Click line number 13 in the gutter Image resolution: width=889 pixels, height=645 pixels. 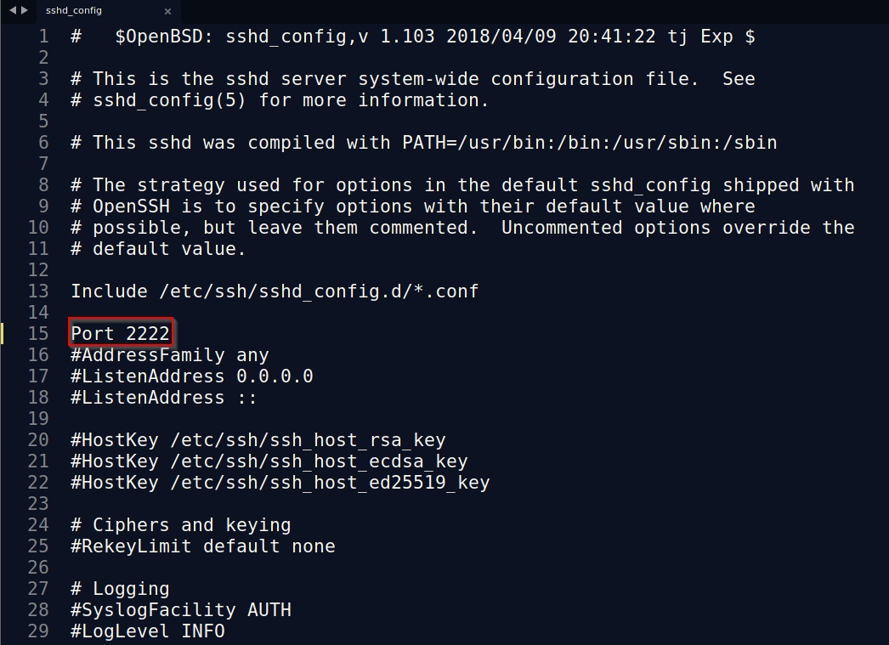click(x=37, y=291)
